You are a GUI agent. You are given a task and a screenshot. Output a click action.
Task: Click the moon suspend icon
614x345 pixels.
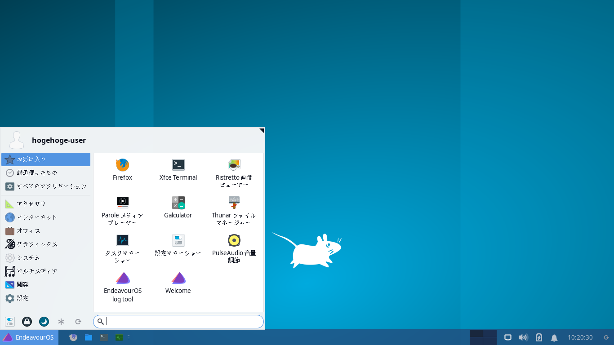coord(44,322)
